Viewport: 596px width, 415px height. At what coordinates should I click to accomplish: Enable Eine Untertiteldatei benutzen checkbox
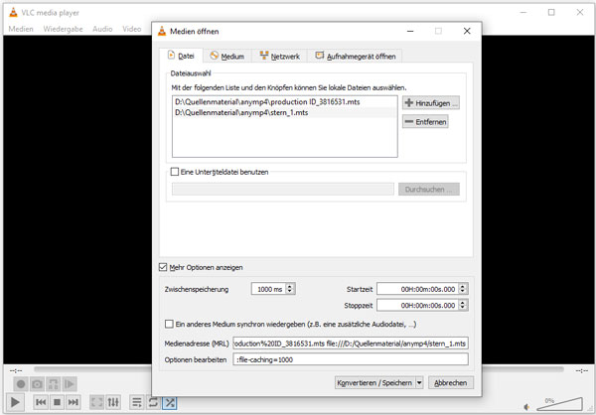coord(175,172)
